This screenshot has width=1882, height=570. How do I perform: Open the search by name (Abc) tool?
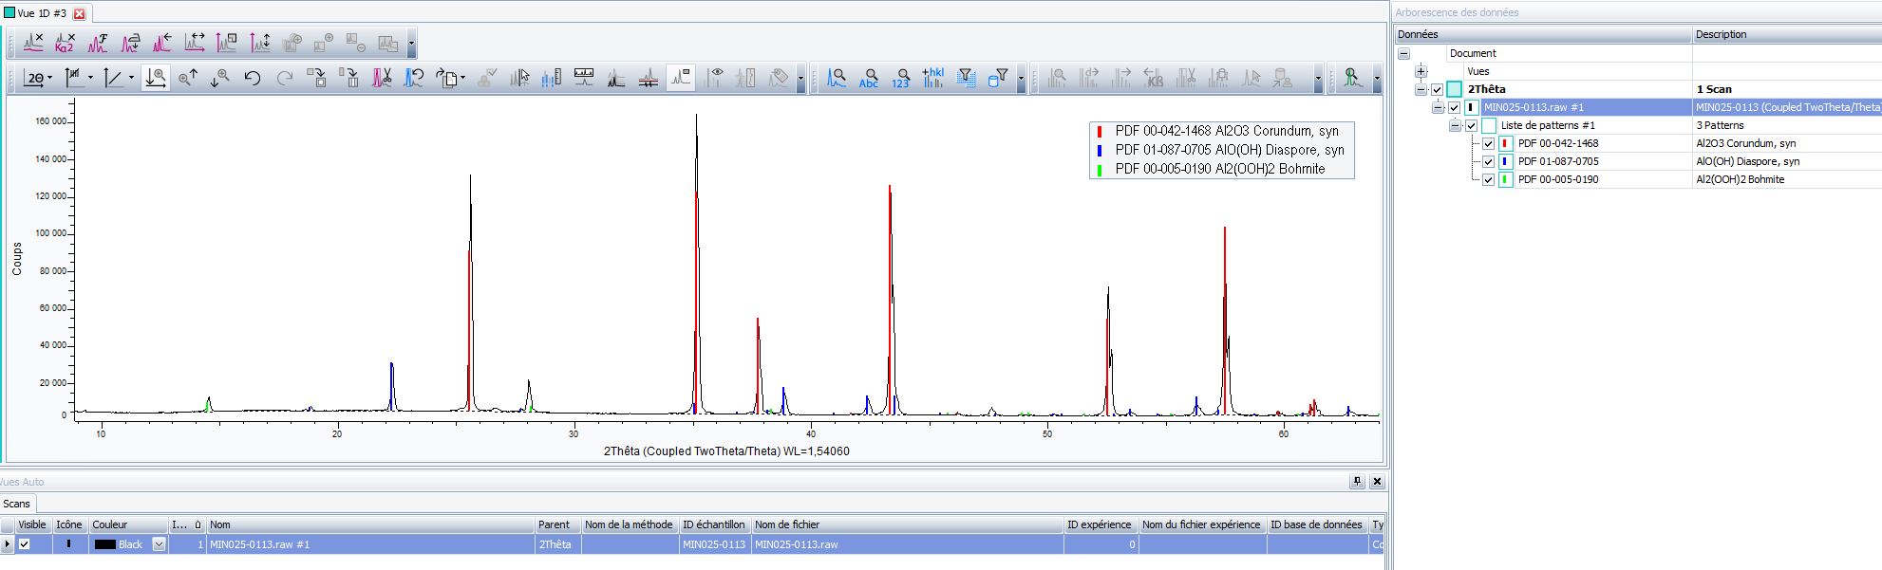coord(869,78)
